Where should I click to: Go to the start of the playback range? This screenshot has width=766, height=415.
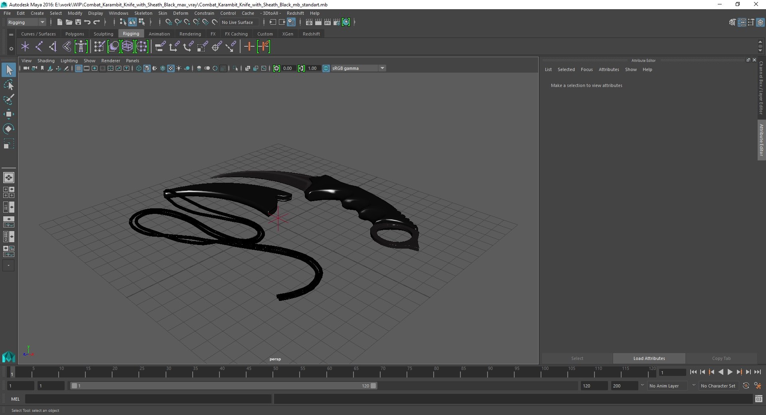click(x=693, y=372)
